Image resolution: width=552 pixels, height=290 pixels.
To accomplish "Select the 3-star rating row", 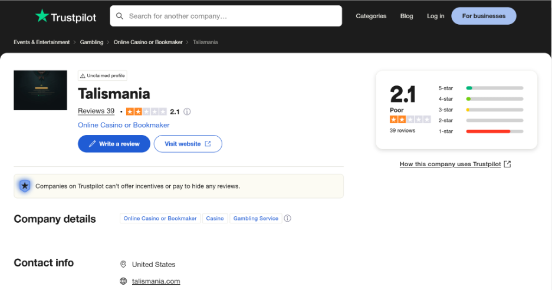I will (x=481, y=110).
